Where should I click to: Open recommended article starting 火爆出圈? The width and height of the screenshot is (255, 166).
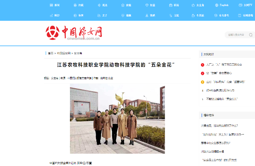[219, 126]
